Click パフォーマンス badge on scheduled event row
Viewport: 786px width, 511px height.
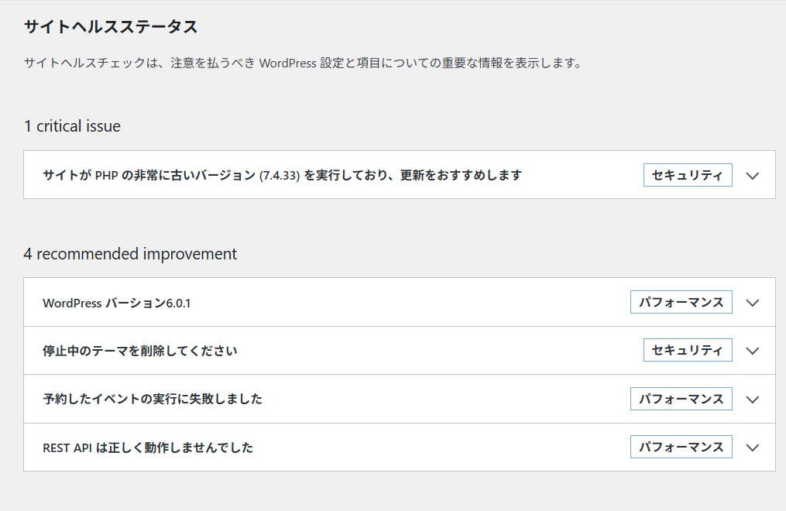(x=681, y=399)
